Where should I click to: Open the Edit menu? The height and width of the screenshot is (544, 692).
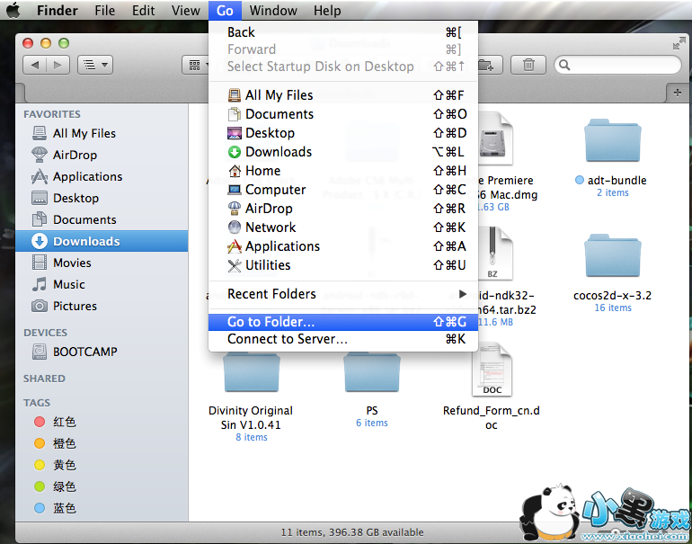click(x=144, y=10)
